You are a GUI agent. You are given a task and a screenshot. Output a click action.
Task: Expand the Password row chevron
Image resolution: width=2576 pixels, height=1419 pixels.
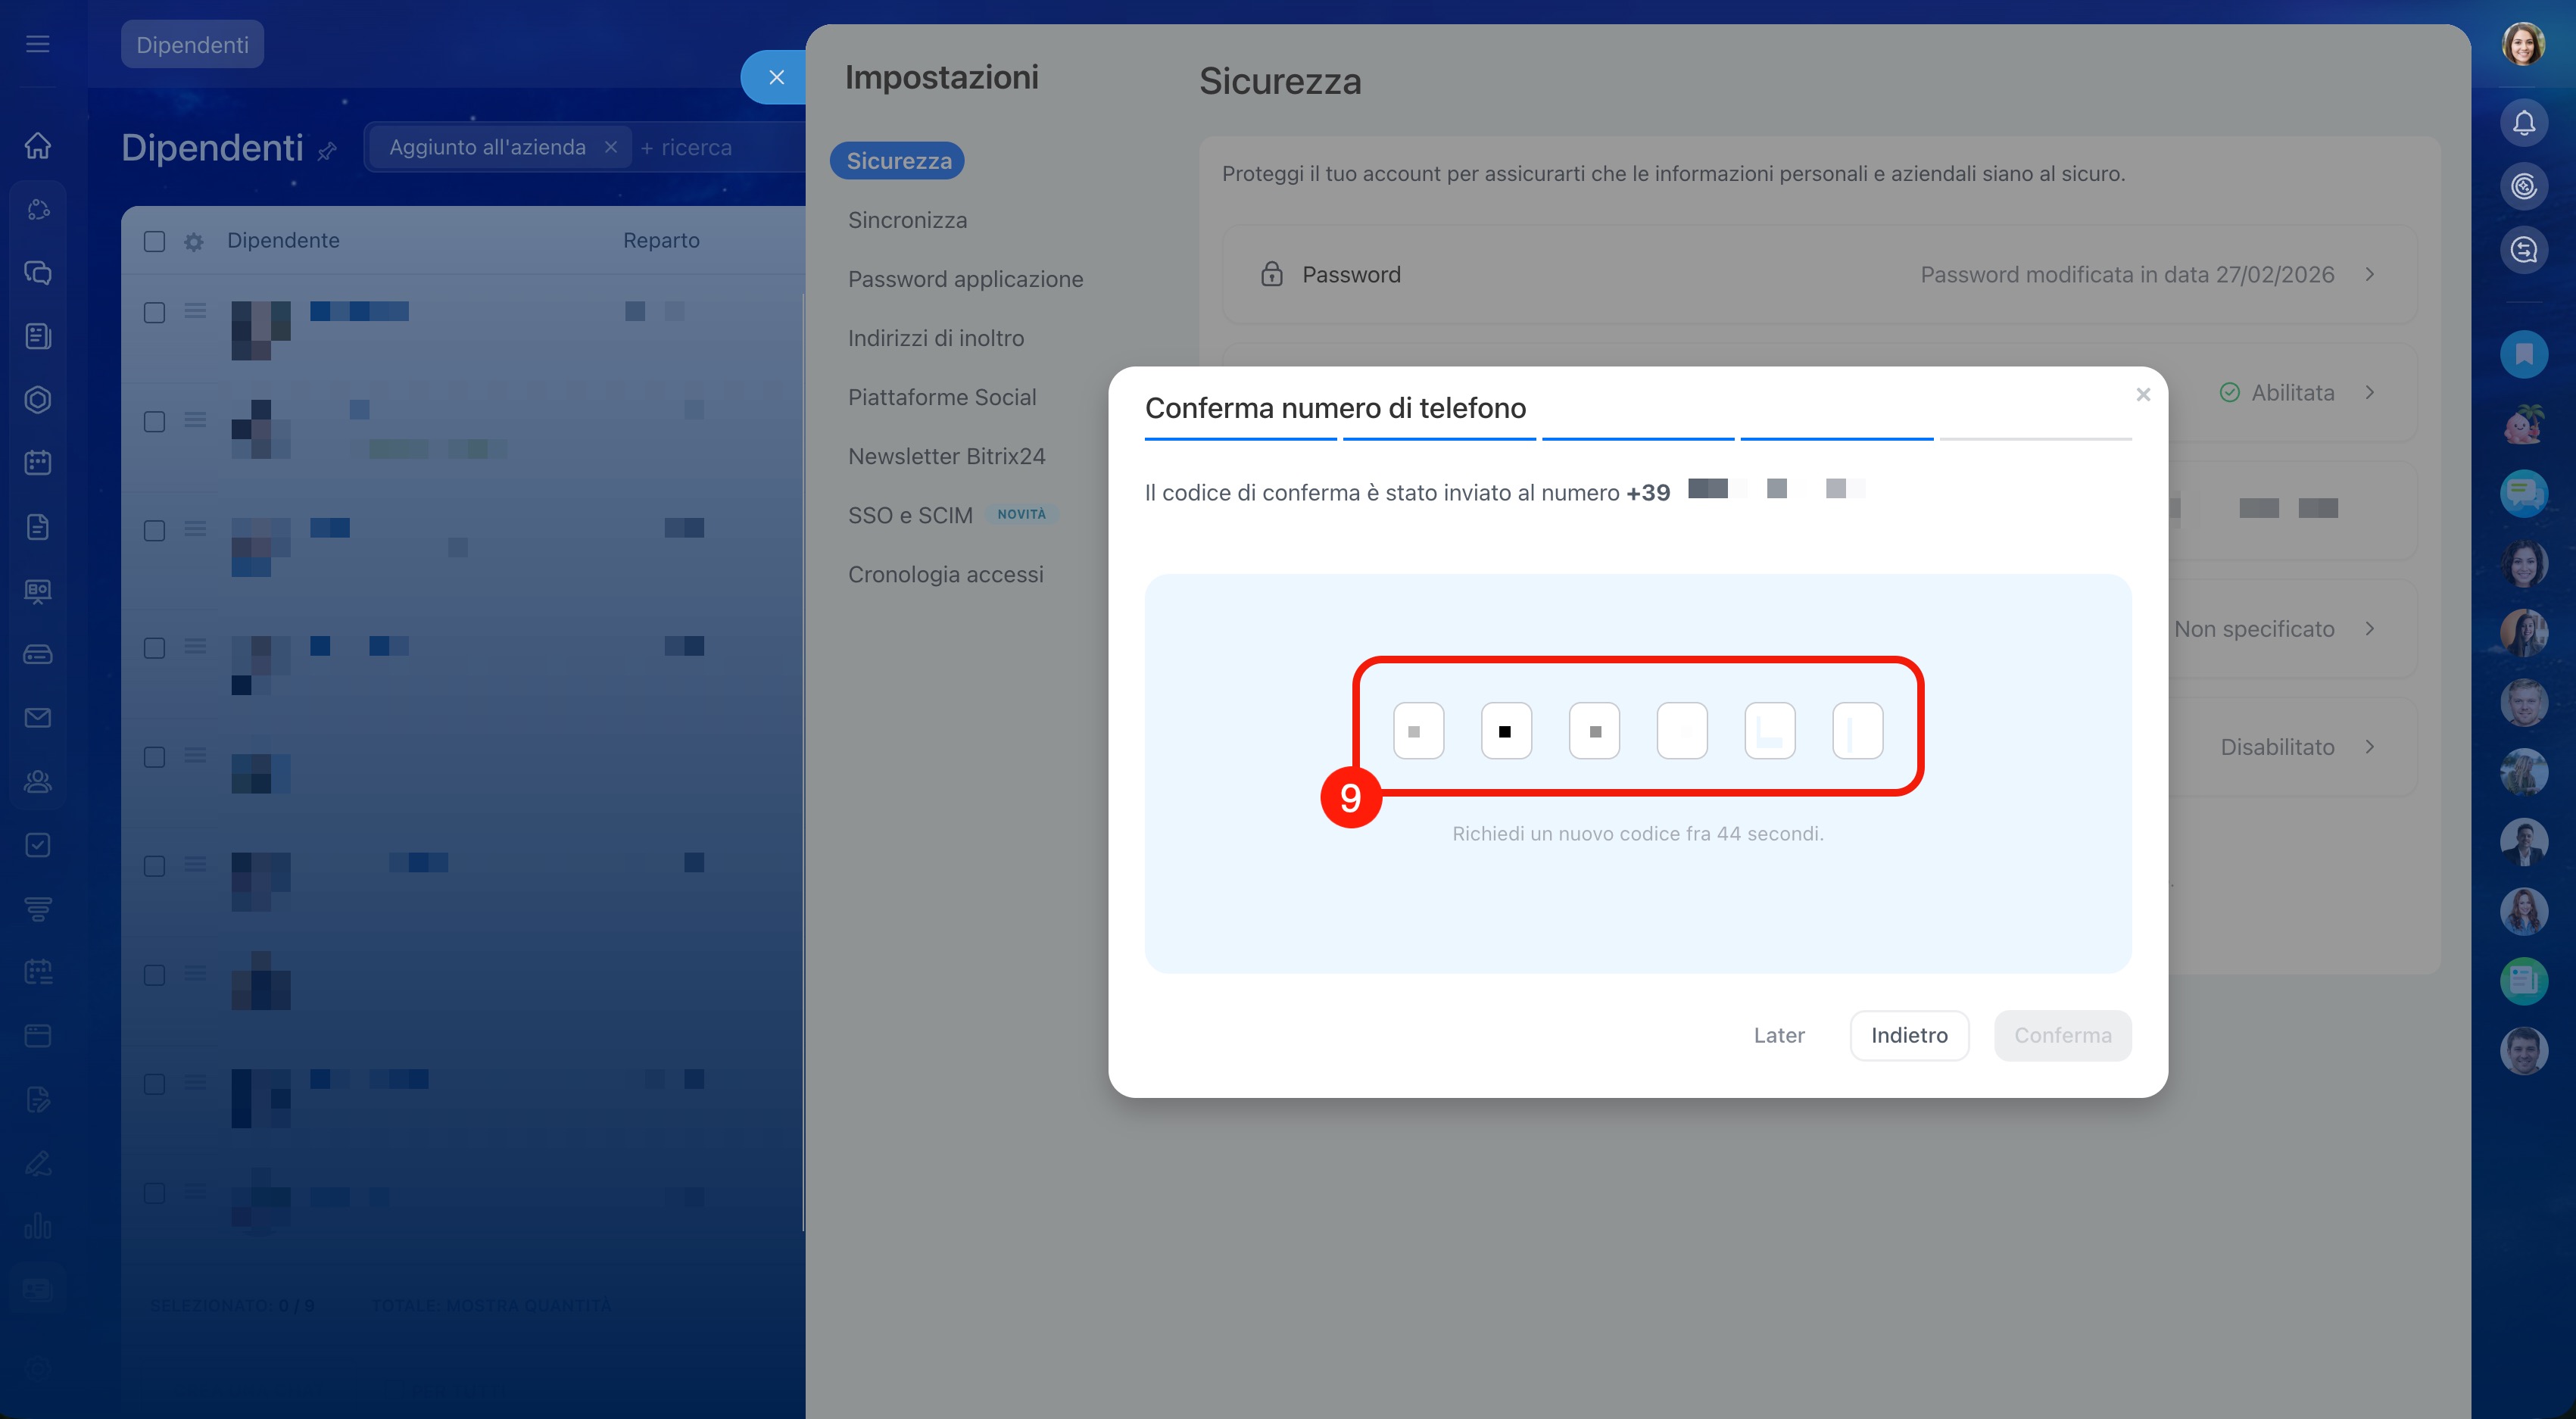pyautogui.click(x=2369, y=274)
